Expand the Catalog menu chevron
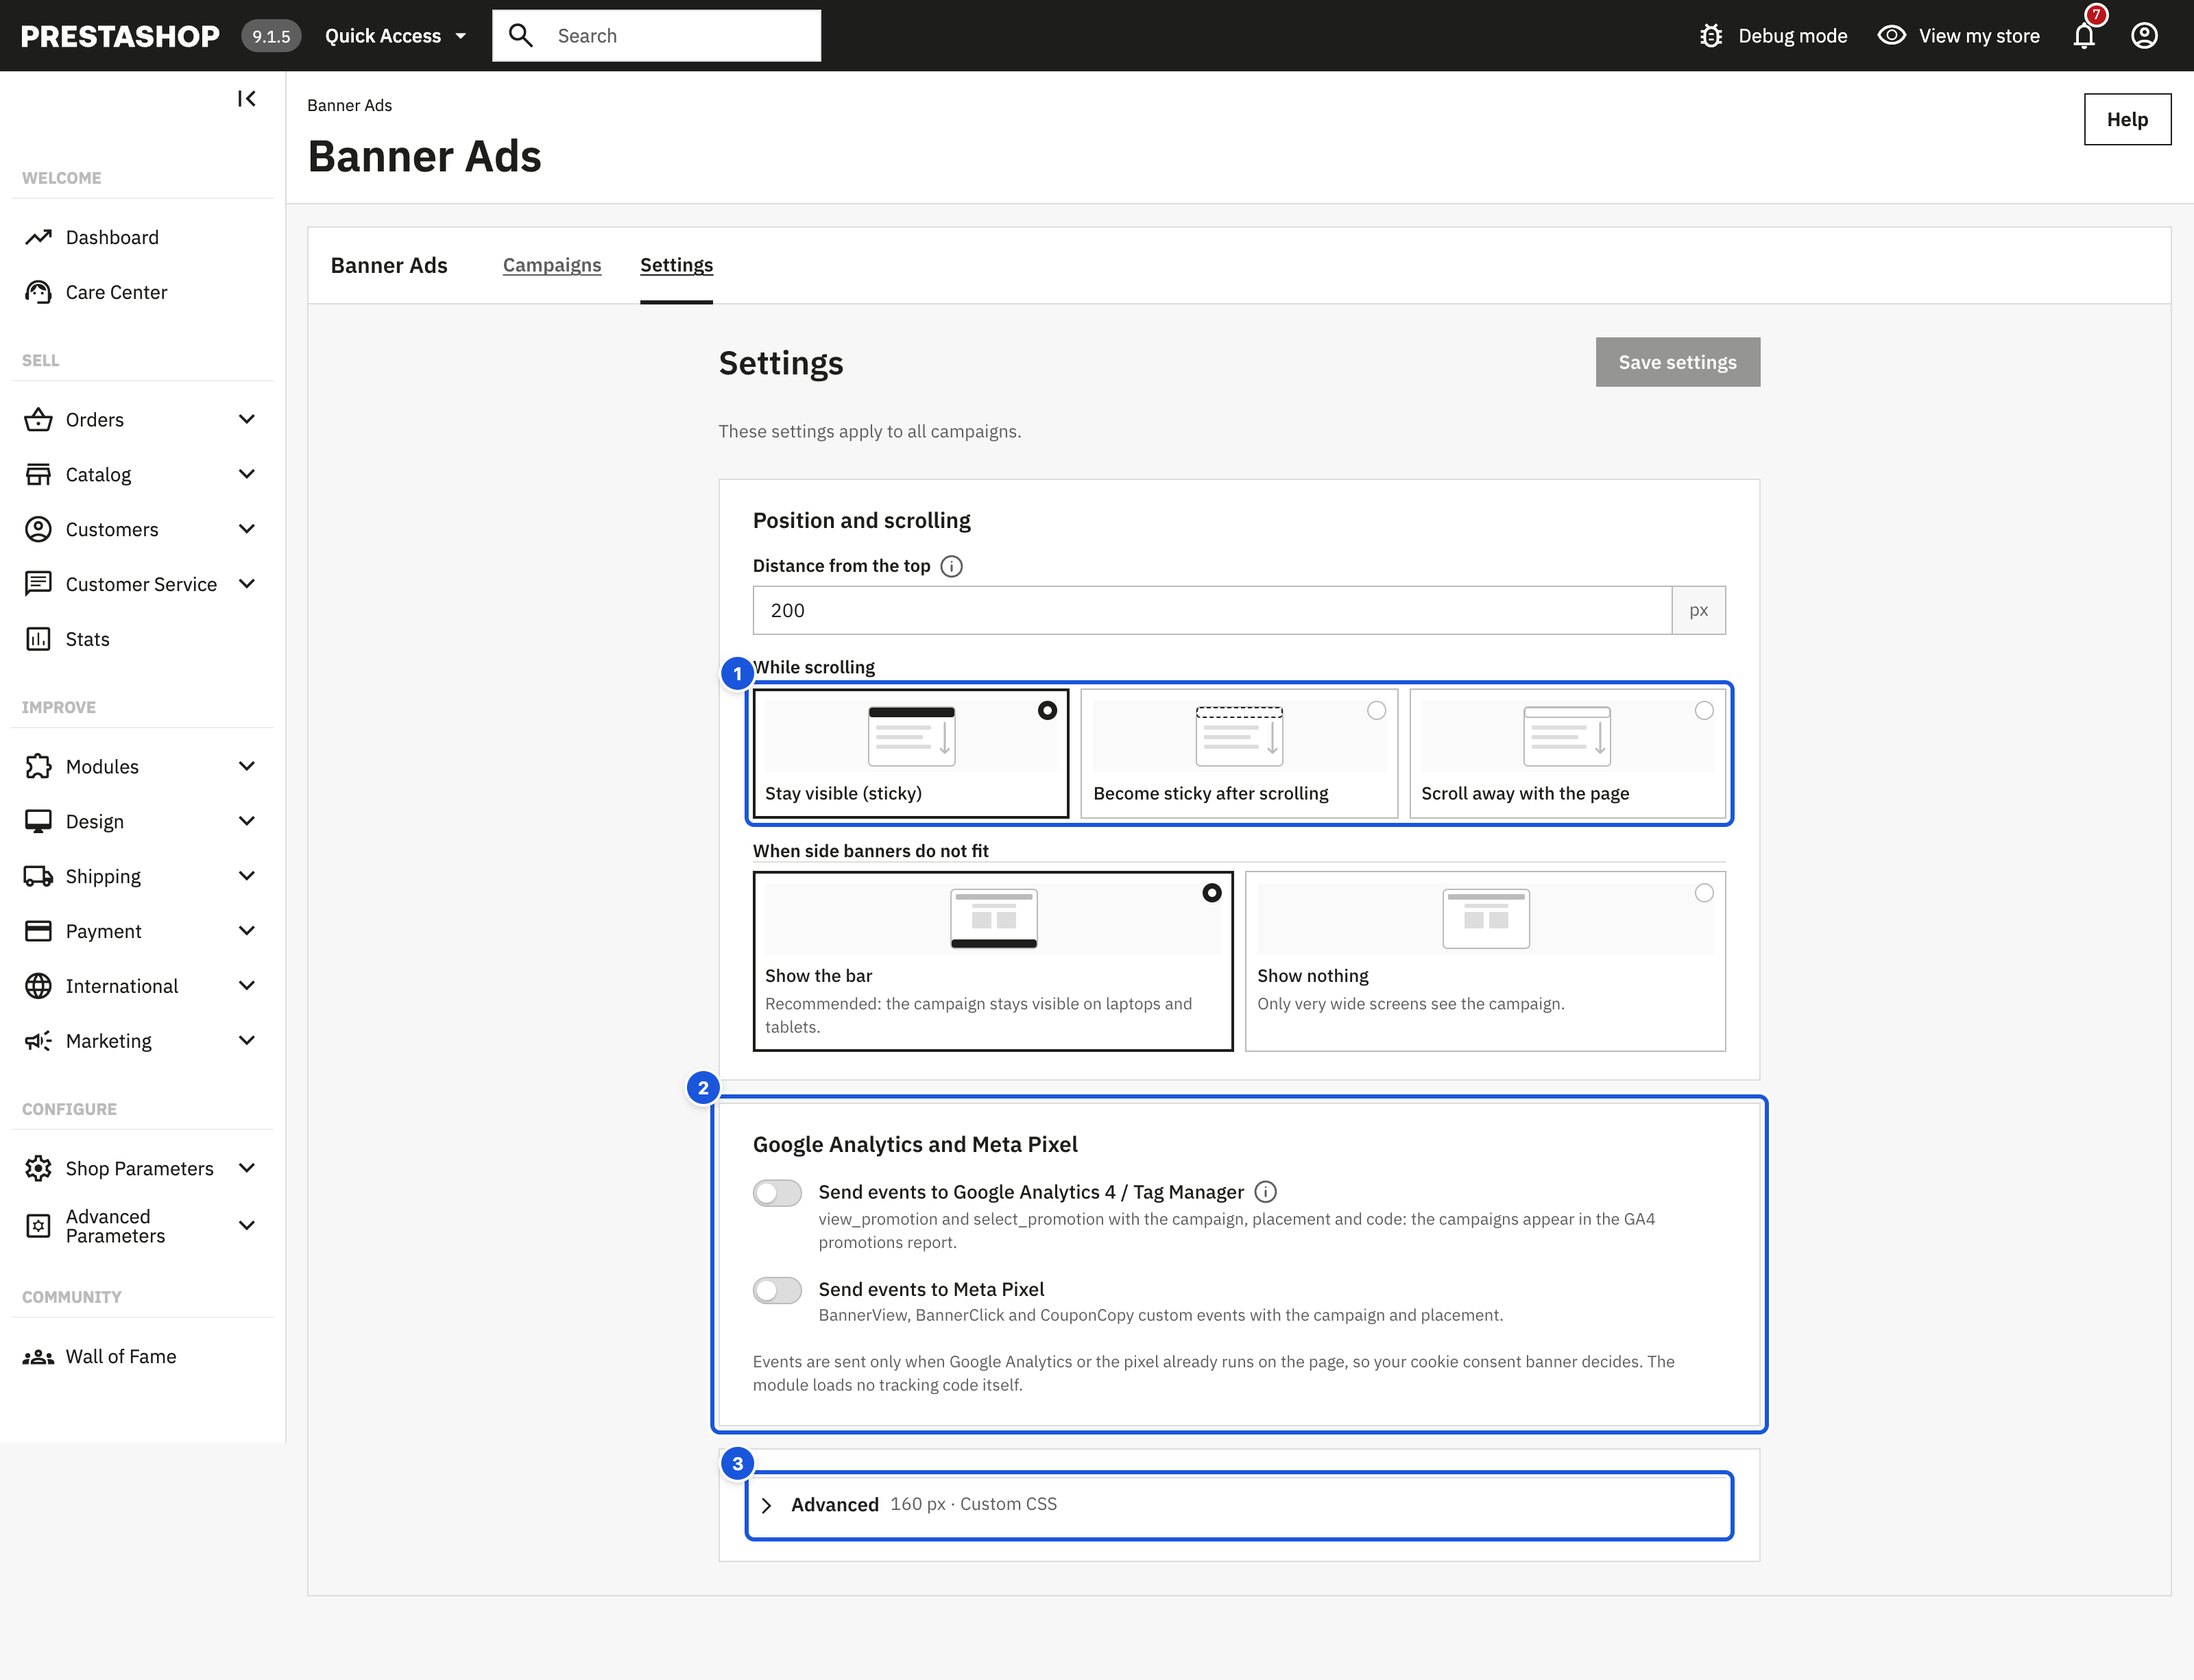Image resolution: width=2194 pixels, height=1680 pixels. coord(247,474)
